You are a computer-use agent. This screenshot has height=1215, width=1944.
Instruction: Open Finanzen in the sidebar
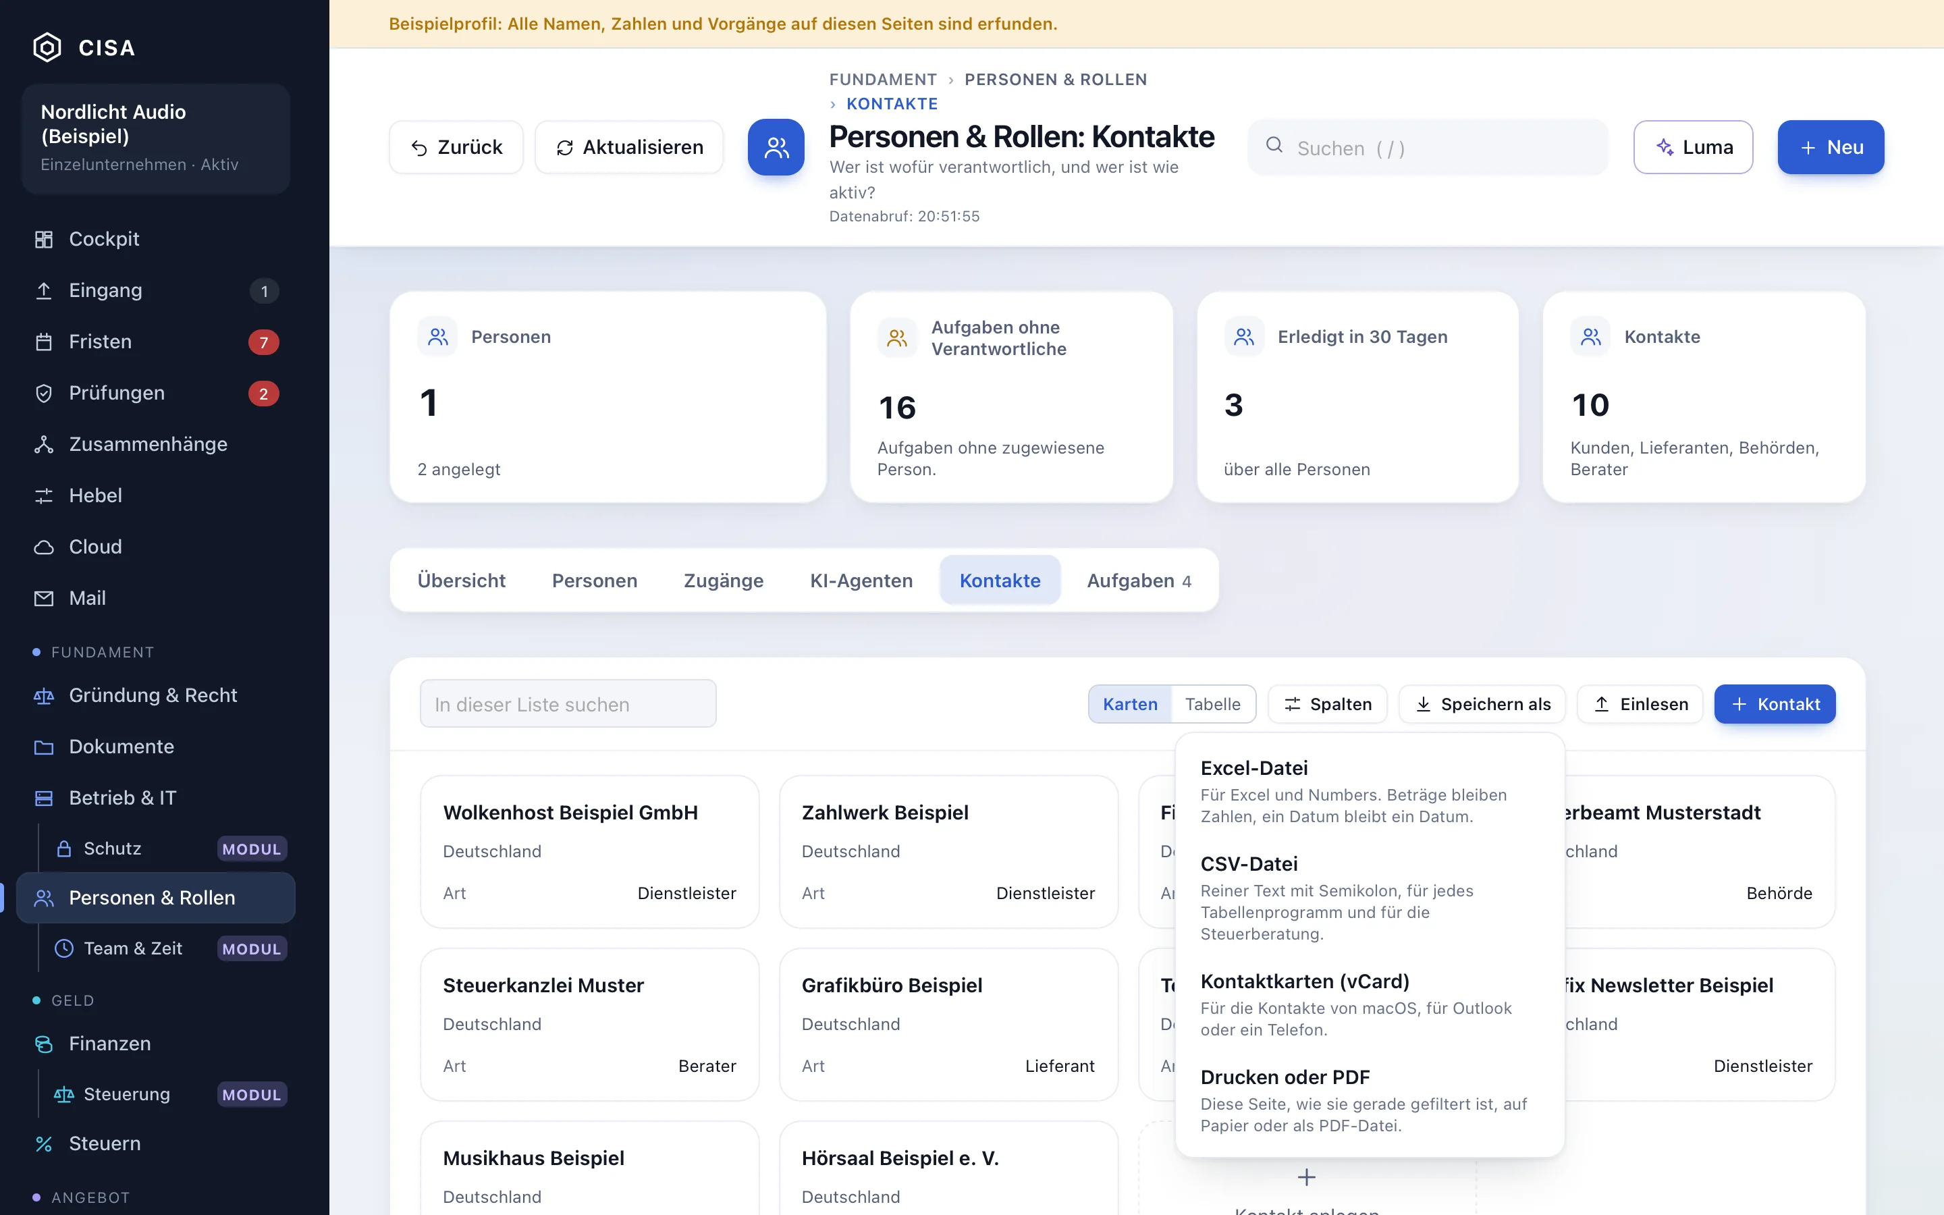click(156, 1043)
